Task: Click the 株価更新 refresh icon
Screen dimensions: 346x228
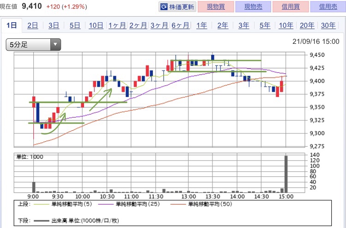Action: click(164, 7)
